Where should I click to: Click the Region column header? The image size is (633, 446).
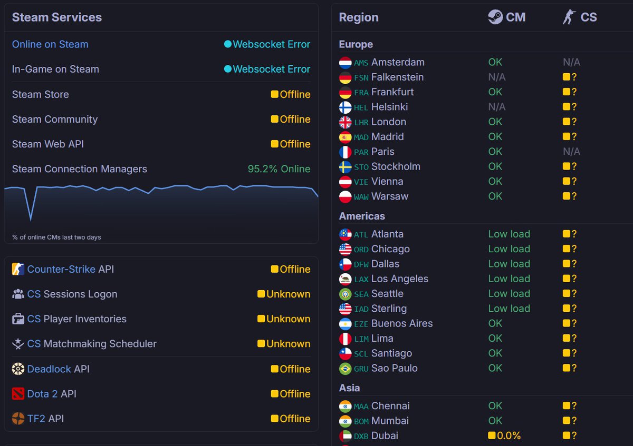tap(359, 17)
